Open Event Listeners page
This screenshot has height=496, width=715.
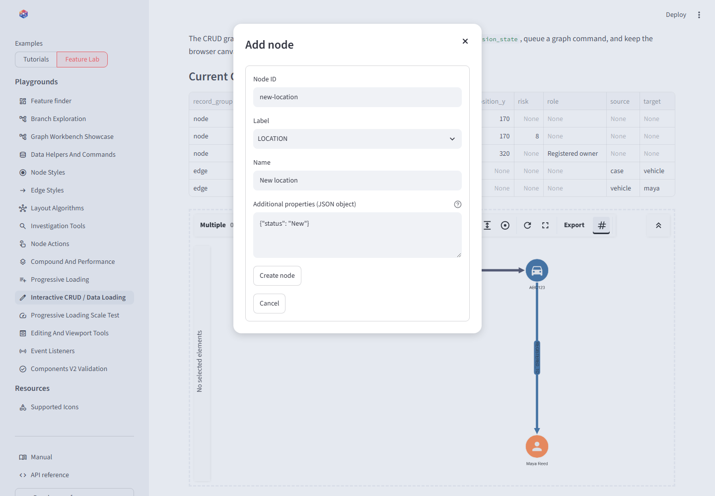74,351
